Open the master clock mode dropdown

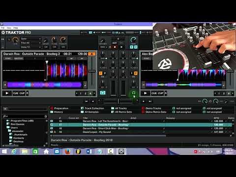[104, 47]
